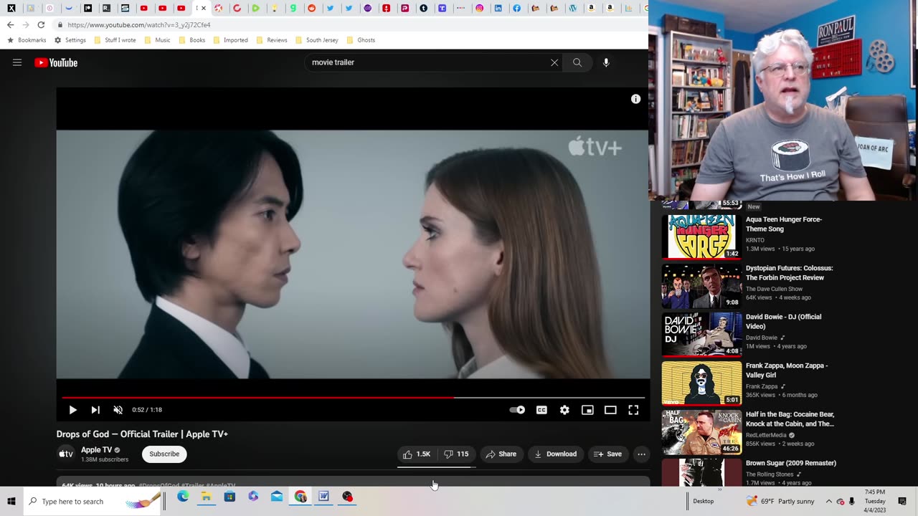Open the Apple TV channel name link

(96, 450)
